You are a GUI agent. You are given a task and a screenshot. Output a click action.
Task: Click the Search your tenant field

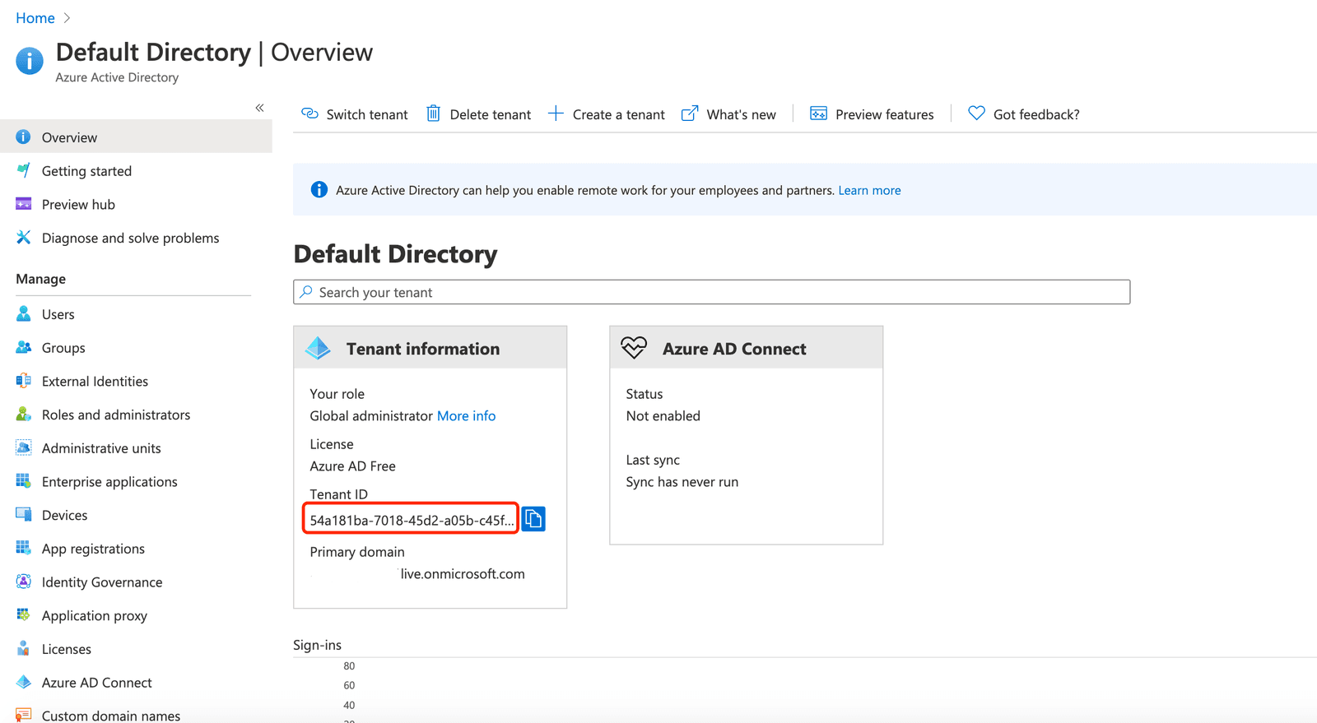(x=712, y=292)
